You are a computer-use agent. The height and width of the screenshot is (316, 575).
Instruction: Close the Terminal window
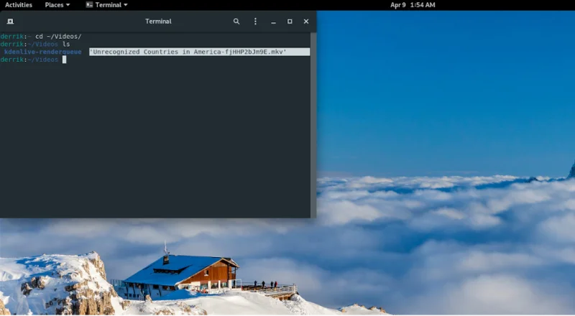click(306, 22)
